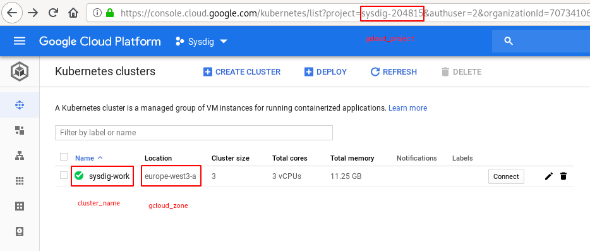590x251 pixels.
Task: Click the Connect button for sysdig-work
Action: click(x=506, y=176)
